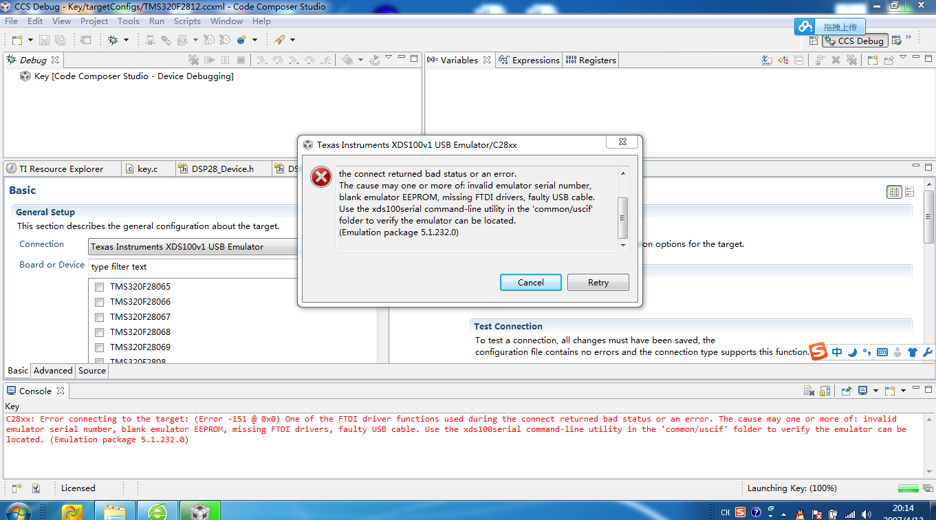This screenshot has height=520, width=936.
Task: Switch to the Advanced configuration tab
Action: pyautogui.click(x=53, y=370)
